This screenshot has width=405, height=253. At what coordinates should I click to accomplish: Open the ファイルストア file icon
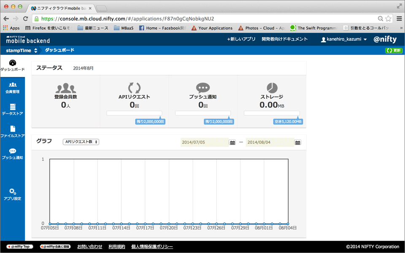[13, 128]
